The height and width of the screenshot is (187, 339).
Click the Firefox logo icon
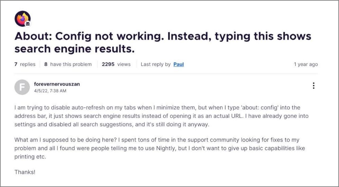click(x=22, y=18)
